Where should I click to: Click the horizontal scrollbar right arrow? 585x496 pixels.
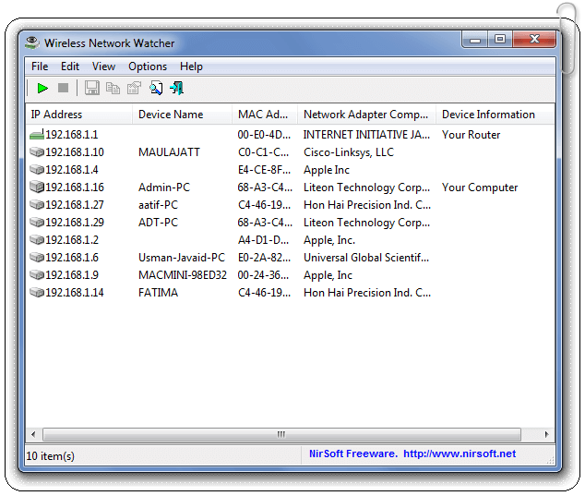coord(546,434)
